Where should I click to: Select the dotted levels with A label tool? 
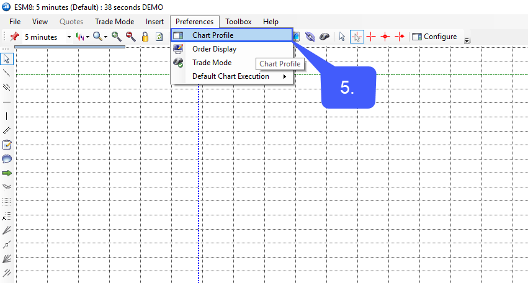[x=7, y=216]
